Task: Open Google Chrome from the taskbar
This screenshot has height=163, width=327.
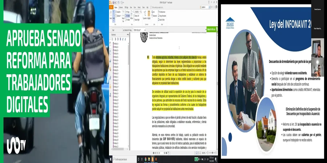Action: pyautogui.click(x=146, y=159)
